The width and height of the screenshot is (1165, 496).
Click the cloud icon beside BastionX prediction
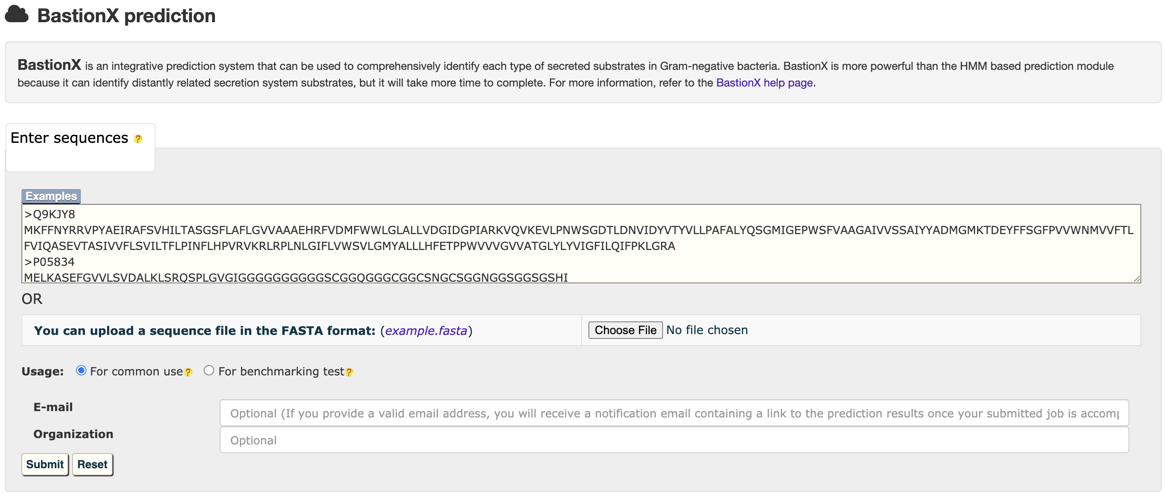click(16, 14)
